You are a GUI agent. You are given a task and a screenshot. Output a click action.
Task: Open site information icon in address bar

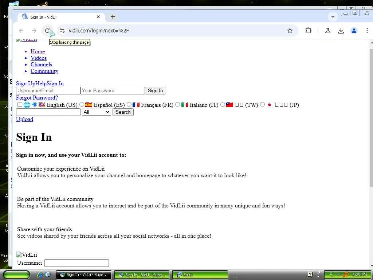point(62,31)
